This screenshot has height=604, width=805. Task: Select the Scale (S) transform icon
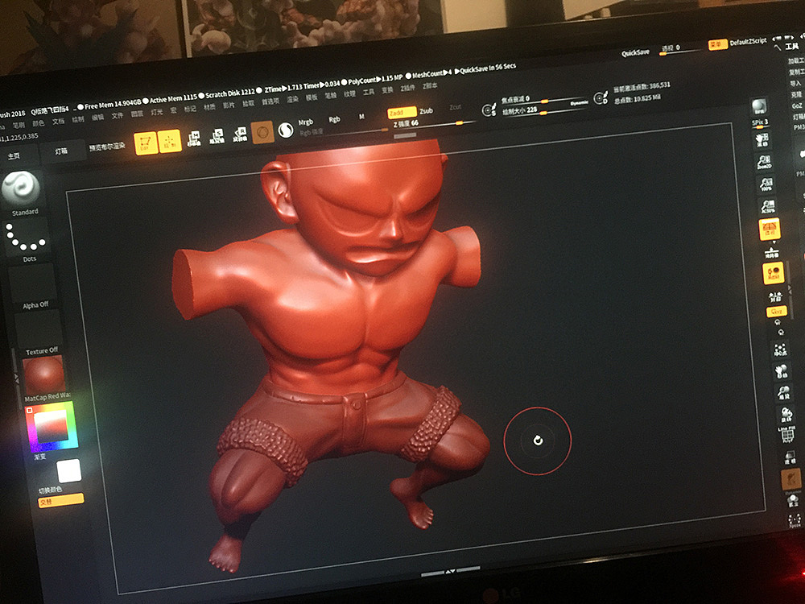tap(217, 137)
